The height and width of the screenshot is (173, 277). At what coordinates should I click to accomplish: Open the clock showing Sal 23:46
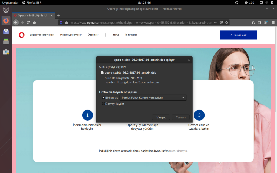coord(144,2)
